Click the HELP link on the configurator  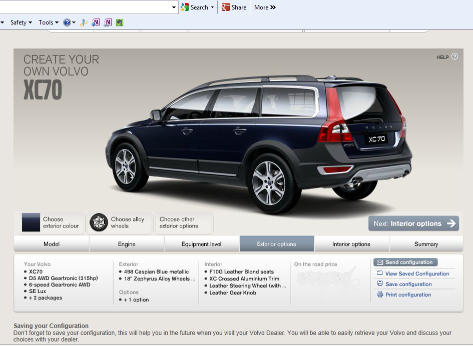[x=442, y=57]
